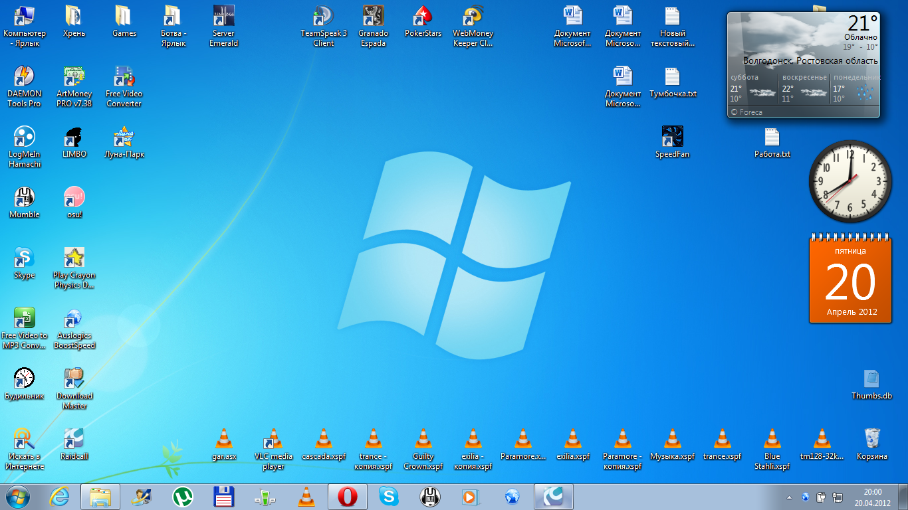Click the analog clock gadget

[x=850, y=181]
